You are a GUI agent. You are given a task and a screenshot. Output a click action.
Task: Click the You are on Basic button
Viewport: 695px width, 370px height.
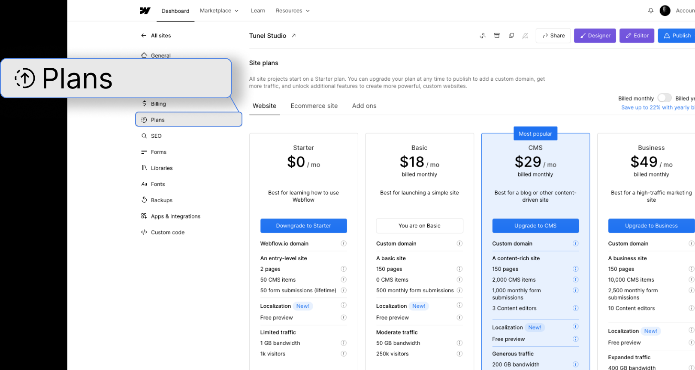pyautogui.click(x=420, y=226)
